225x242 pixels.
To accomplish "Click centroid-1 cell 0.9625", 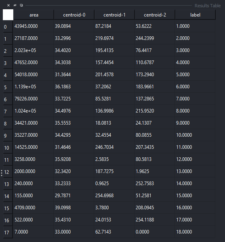I will click(114, 184).
